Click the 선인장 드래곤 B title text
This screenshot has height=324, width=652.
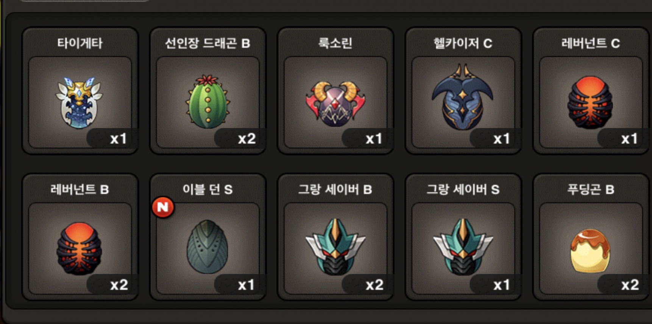pos(207,43)
